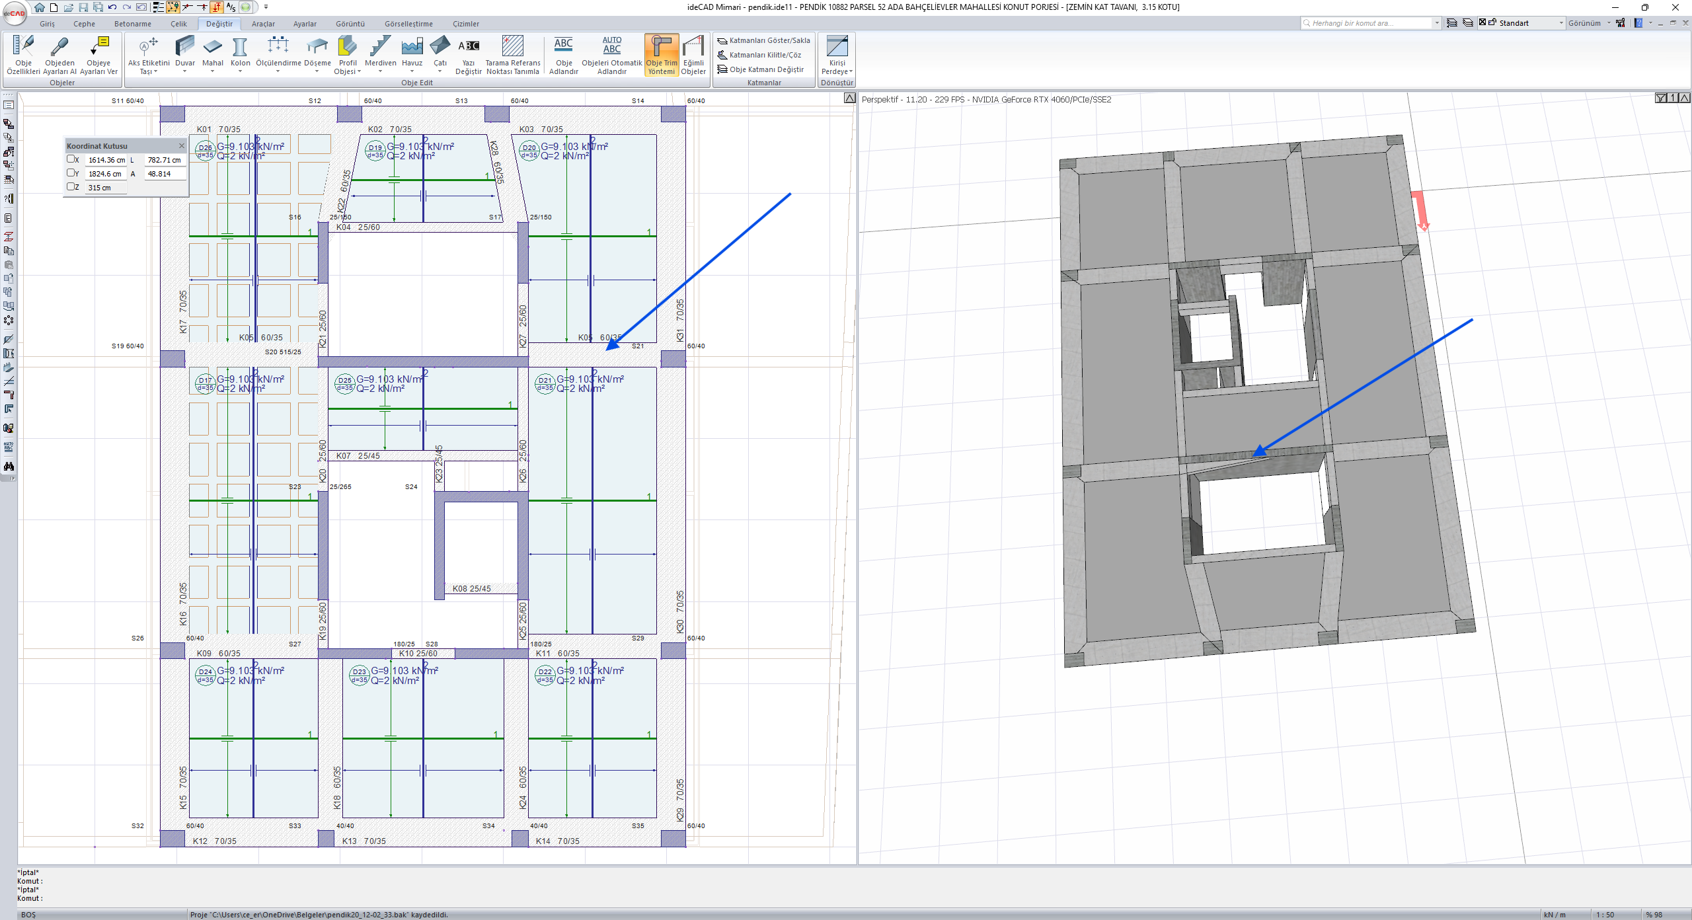This screenshot has width=1692, height=920.
Task: Toggle the Y coordinate lock checkbox
Action: 71,173
